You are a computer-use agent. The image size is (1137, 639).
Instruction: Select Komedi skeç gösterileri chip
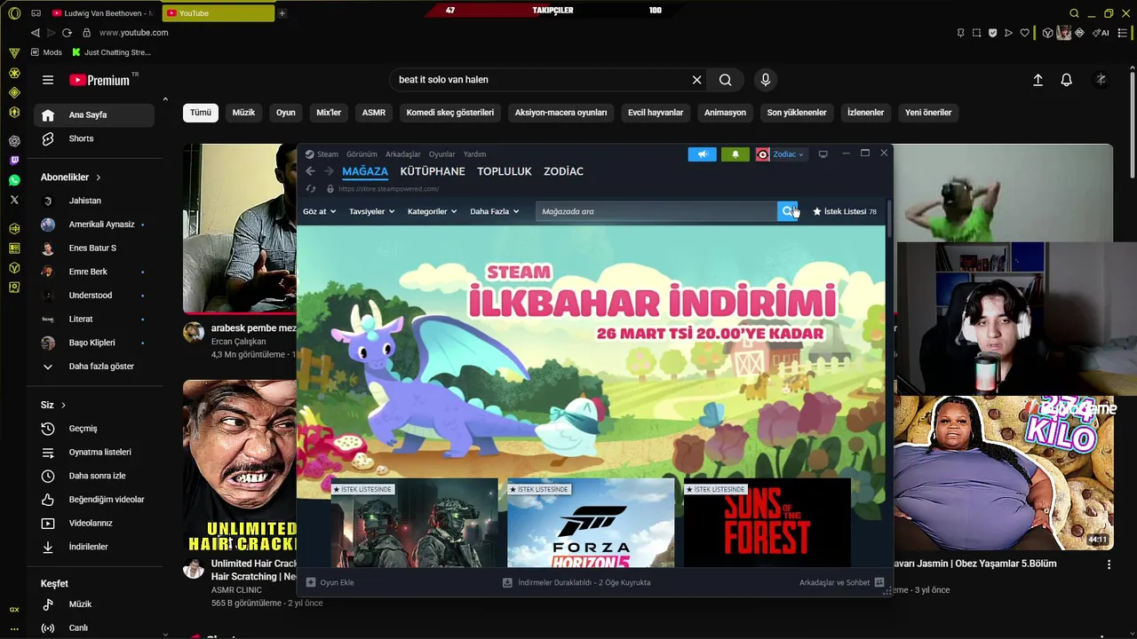449,113
